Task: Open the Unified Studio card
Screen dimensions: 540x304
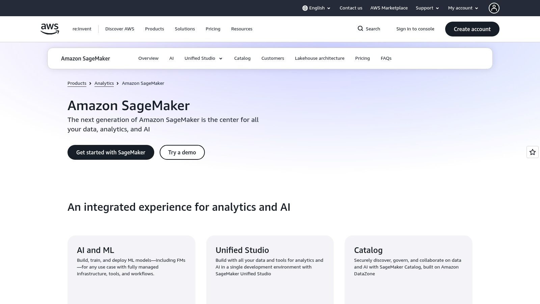Action: tap(270, 270)
